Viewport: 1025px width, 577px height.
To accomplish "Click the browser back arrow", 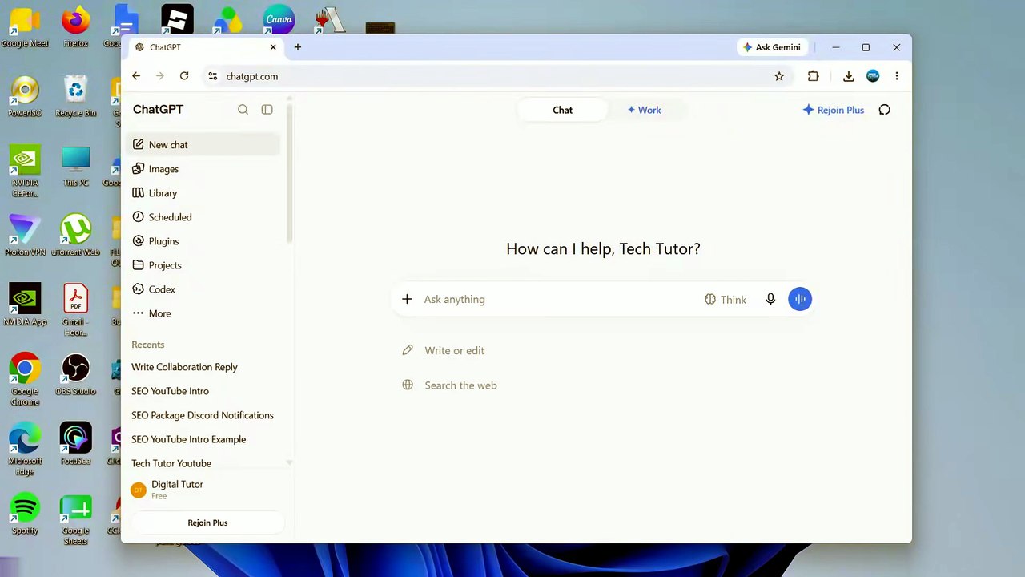I will (x=136, y=76).
